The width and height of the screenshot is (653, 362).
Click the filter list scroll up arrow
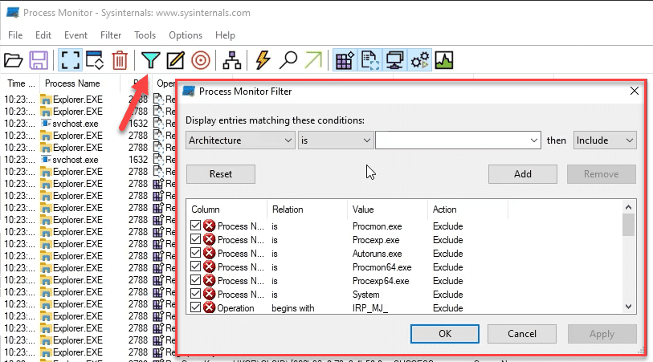tap(628, 207)
